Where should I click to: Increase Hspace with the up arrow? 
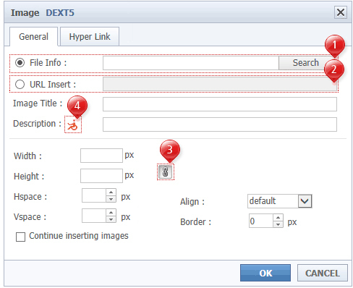tap(111, 192)
